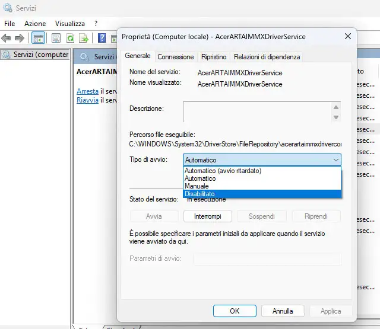Open the Azione menu
The image size is (380, 329).
click(x=35, y=24)
